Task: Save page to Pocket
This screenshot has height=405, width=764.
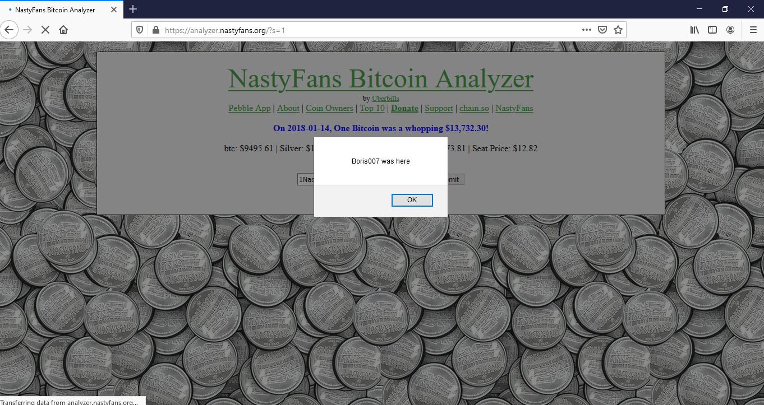Action: coord(602,30)
